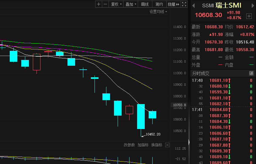Go to next stock with right arrow

pyautogui.click(x=252, y=5)
